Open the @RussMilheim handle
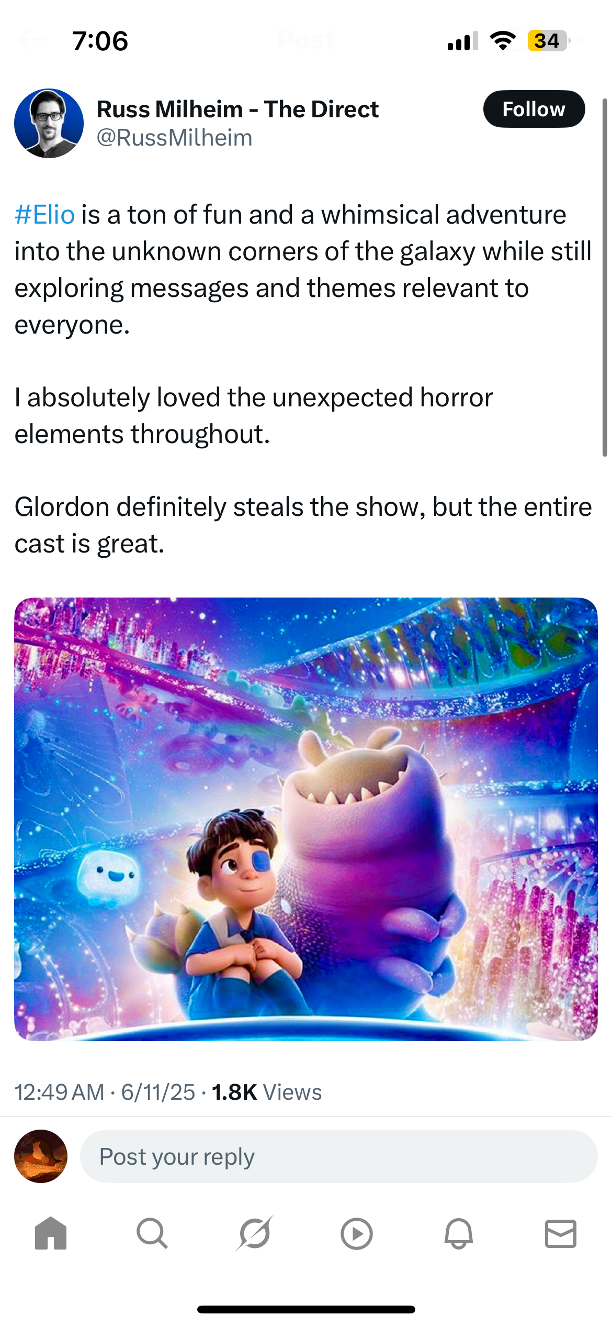The height and width of the screenshot is (1326, 612). click(x=175, y=138)
